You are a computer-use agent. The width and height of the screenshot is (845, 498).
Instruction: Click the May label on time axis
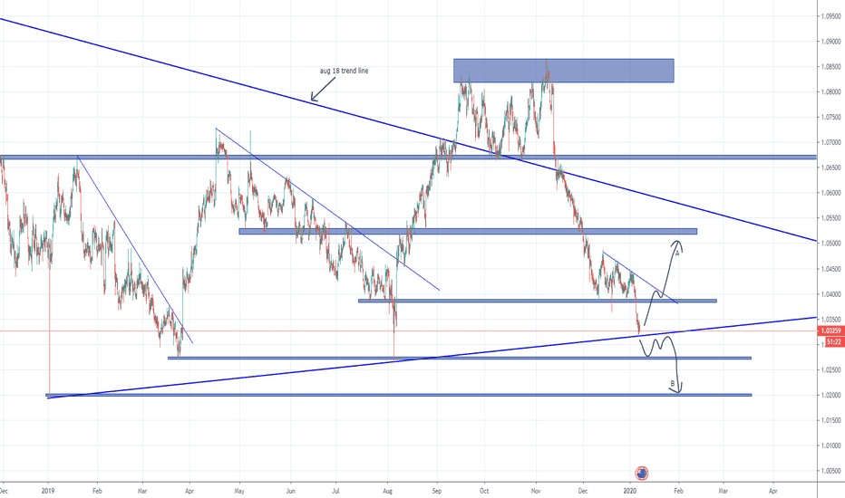(240, 491)
